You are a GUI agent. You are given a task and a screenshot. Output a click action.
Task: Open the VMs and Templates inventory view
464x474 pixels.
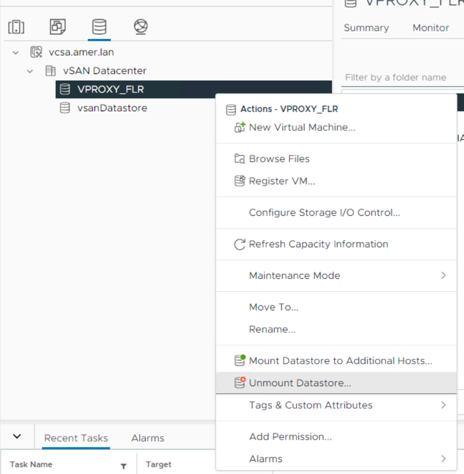pyautogui.click(x=57, y=27)
